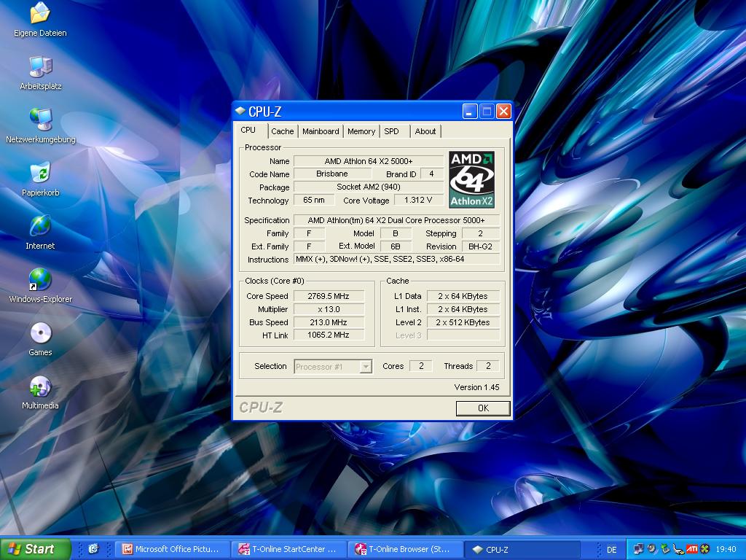Click the CPU-Z title bar icon
Screen dimensions: 746x560
(x=240, y=112)
